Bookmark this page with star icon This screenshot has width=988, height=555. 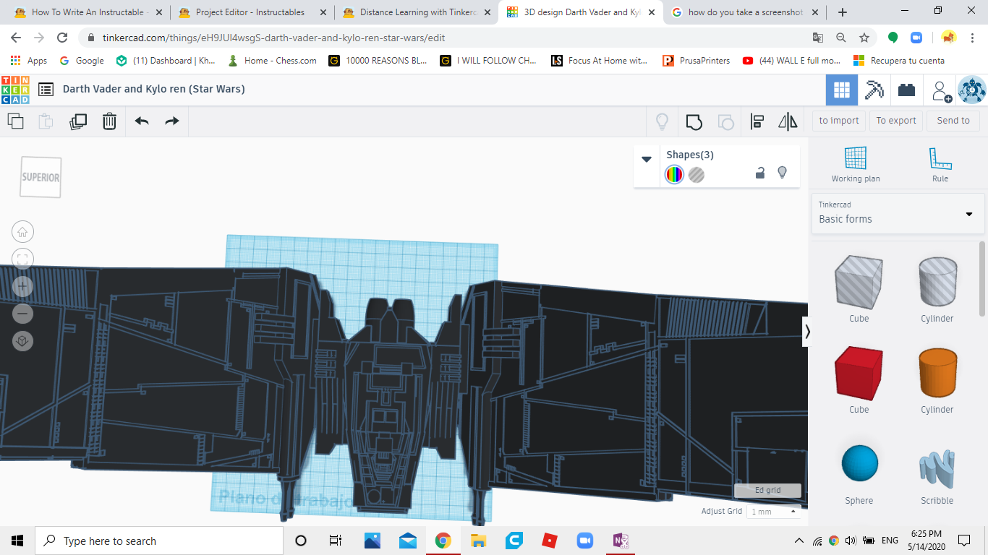point(864,38)
